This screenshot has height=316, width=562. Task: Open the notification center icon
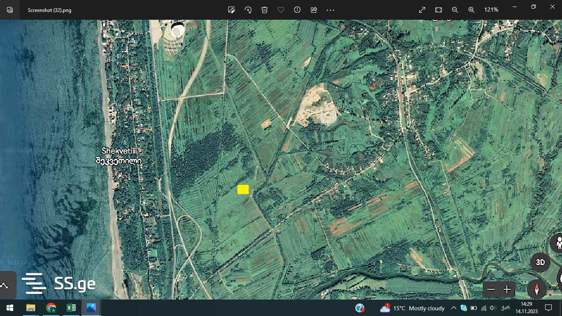[548, 308]
